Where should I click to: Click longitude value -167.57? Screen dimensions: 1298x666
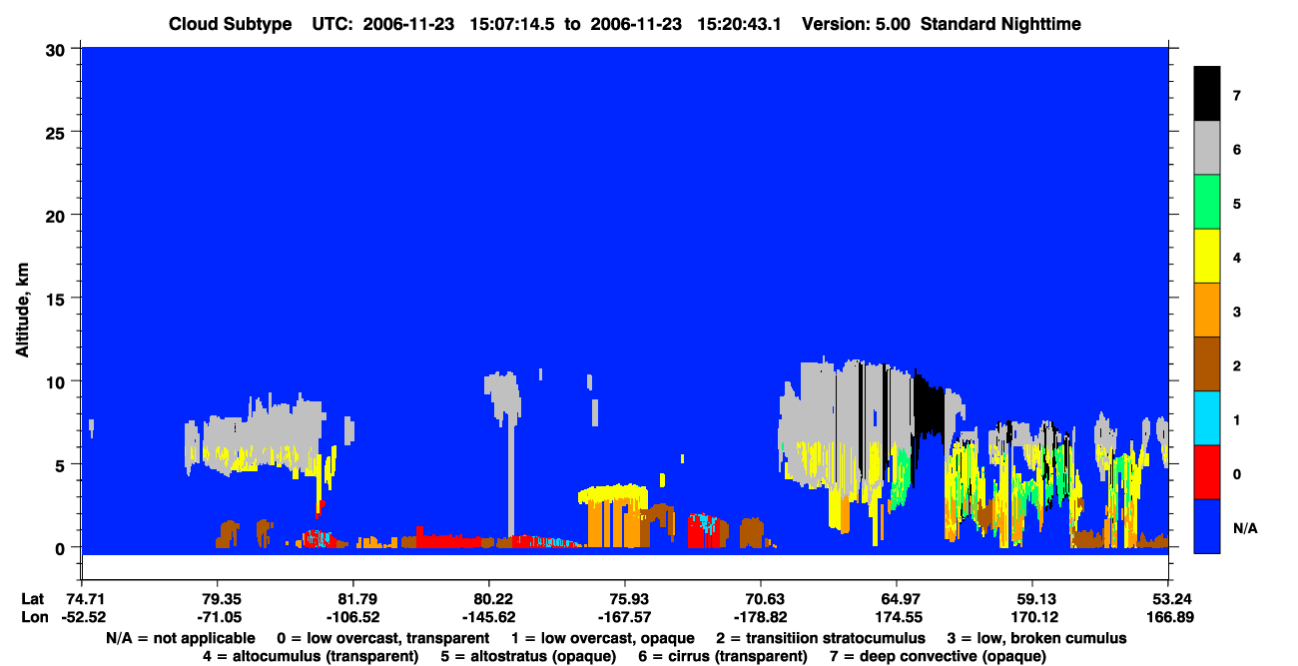click(x=625, y=617)
